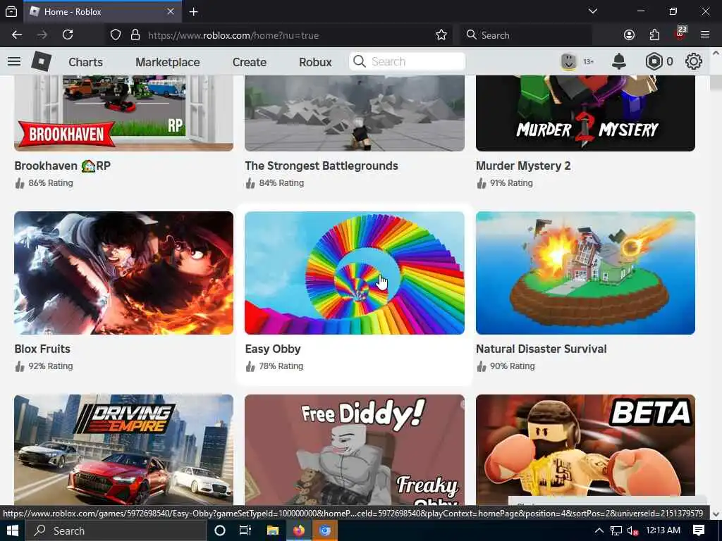Open the Free Diddy Freaky Obby thumbnail

(x=355, y=449)
